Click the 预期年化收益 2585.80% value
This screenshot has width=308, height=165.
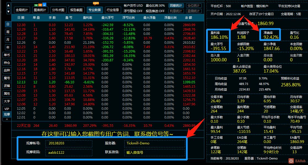[x=291, y=85]
